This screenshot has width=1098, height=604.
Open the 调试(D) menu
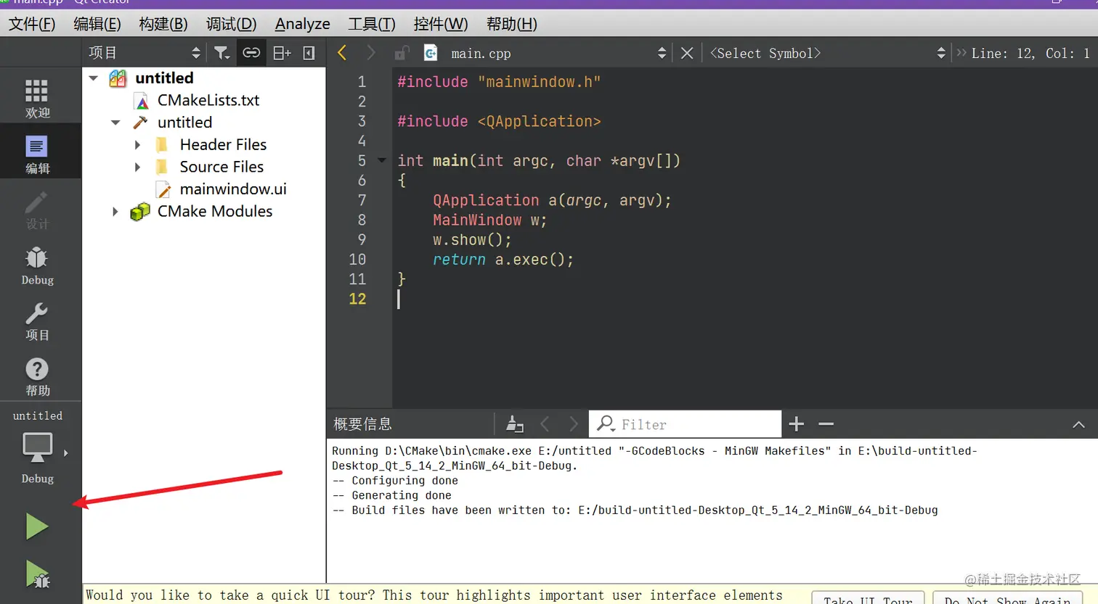[232, 24]
